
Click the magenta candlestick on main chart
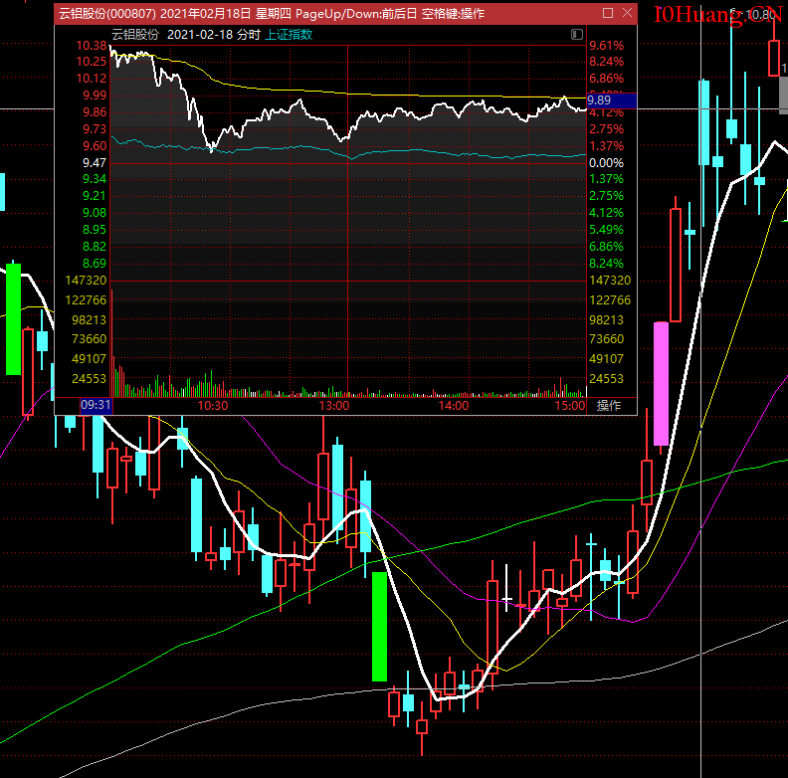click(661, 383)
